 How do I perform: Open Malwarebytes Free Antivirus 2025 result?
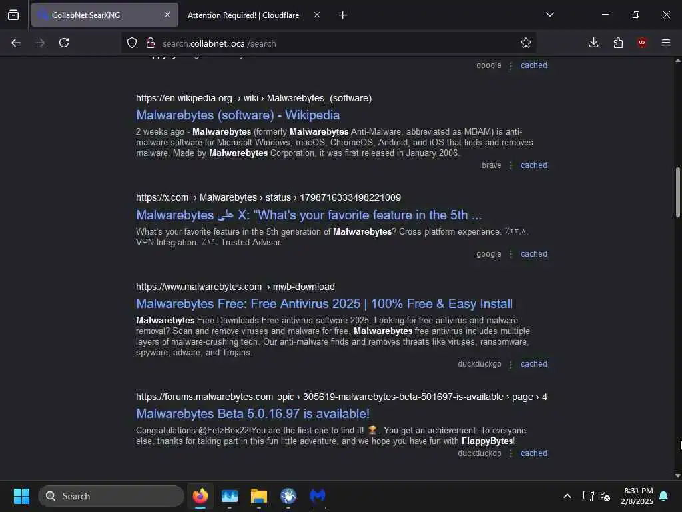324,304
